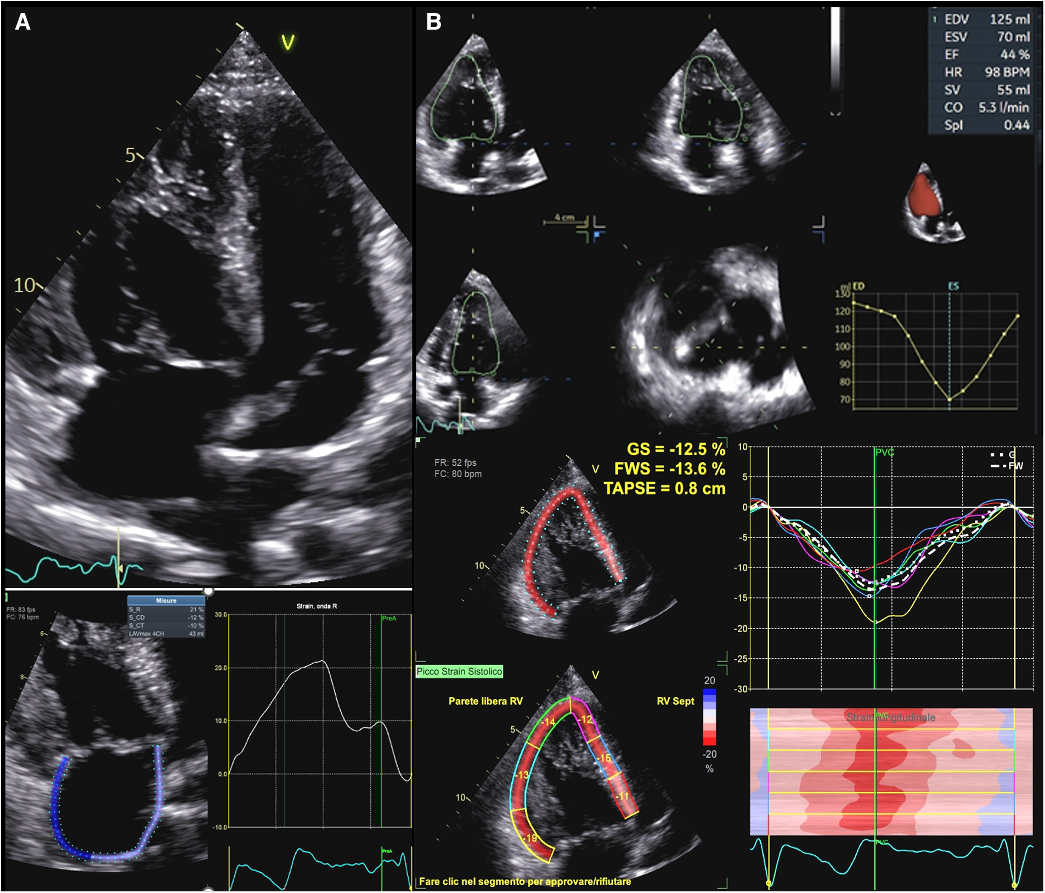1045x893 pixels.
Task: Click the Misure measurements panel header
Action: tap(166, 601)
